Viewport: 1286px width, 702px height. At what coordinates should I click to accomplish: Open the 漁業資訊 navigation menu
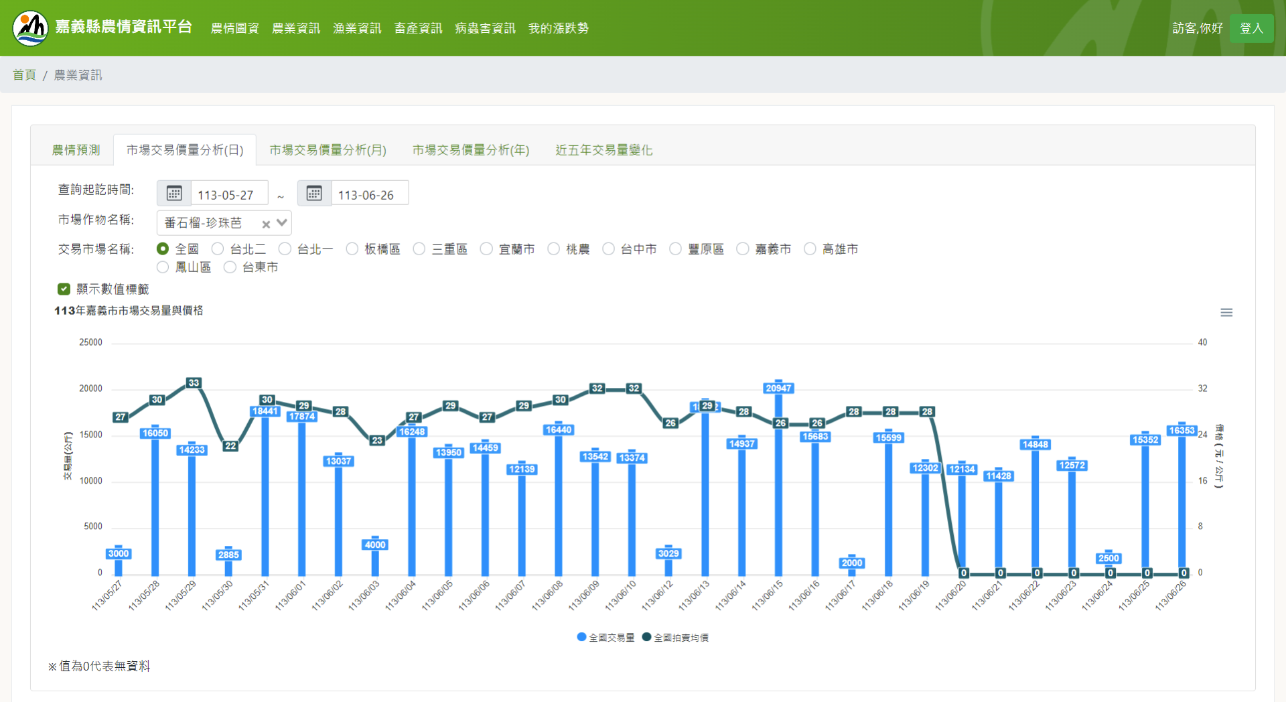[x=357, y=28]
